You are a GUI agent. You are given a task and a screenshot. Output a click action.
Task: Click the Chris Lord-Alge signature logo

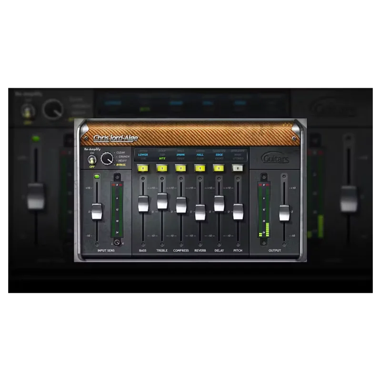coord(115,138)
